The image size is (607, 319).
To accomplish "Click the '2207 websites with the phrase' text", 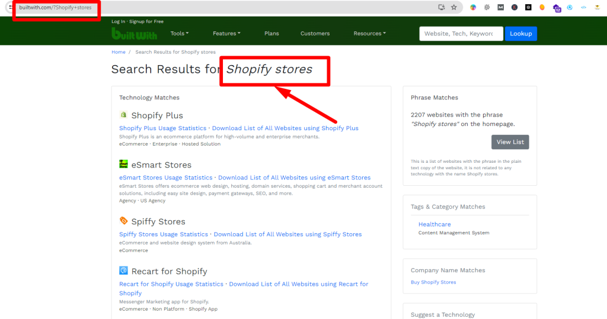I will click(457, 115).
